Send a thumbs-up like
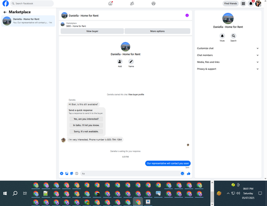 point(189,173)
